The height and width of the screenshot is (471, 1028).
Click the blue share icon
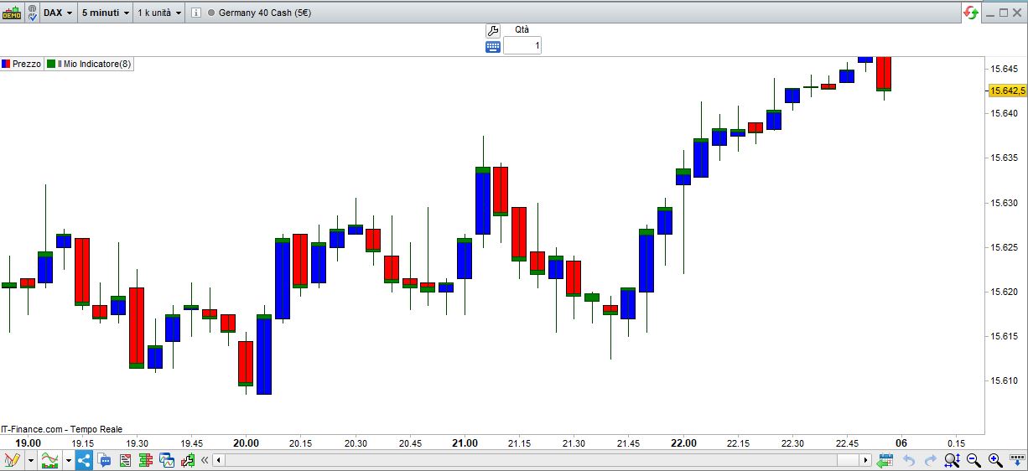point(84,460)
